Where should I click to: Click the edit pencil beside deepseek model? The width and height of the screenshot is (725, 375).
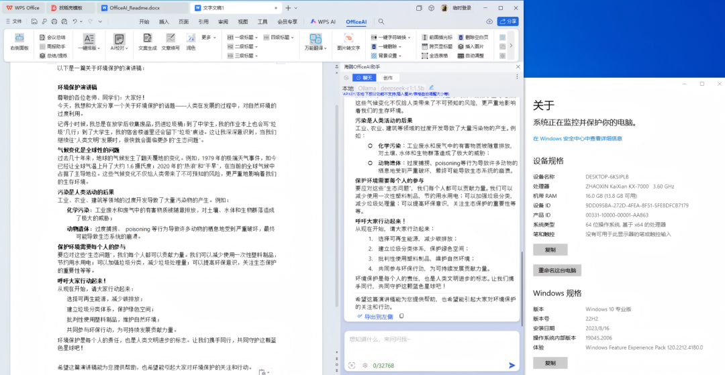pyautogui.click(x=431, y=88)
